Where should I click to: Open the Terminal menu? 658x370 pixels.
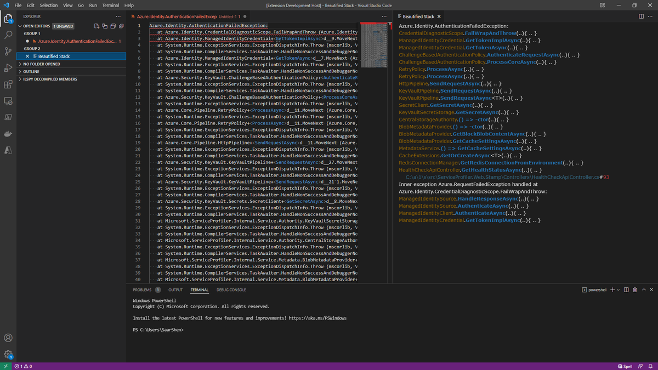(111, 5)
